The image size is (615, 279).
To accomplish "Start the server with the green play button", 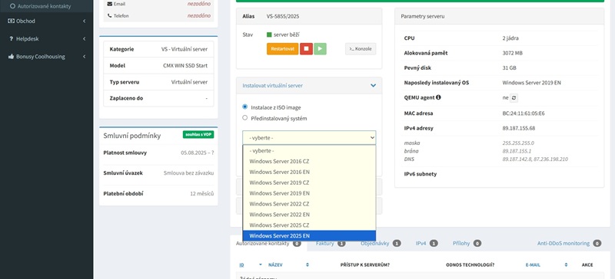I will coord(320,49).
